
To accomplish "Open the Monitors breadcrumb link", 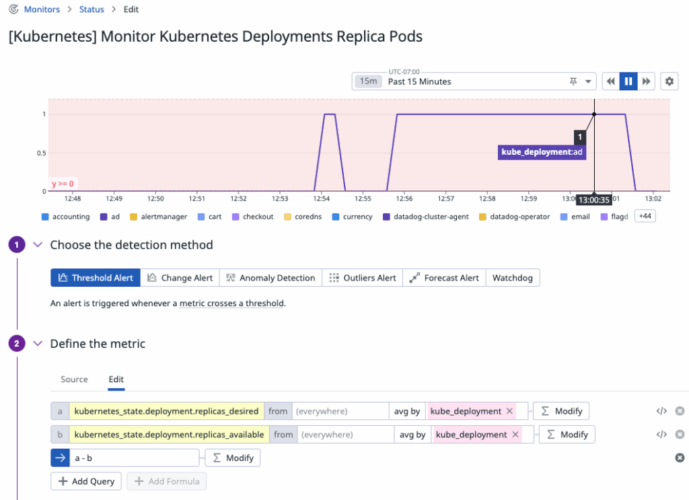I will (x=42, y=9).
